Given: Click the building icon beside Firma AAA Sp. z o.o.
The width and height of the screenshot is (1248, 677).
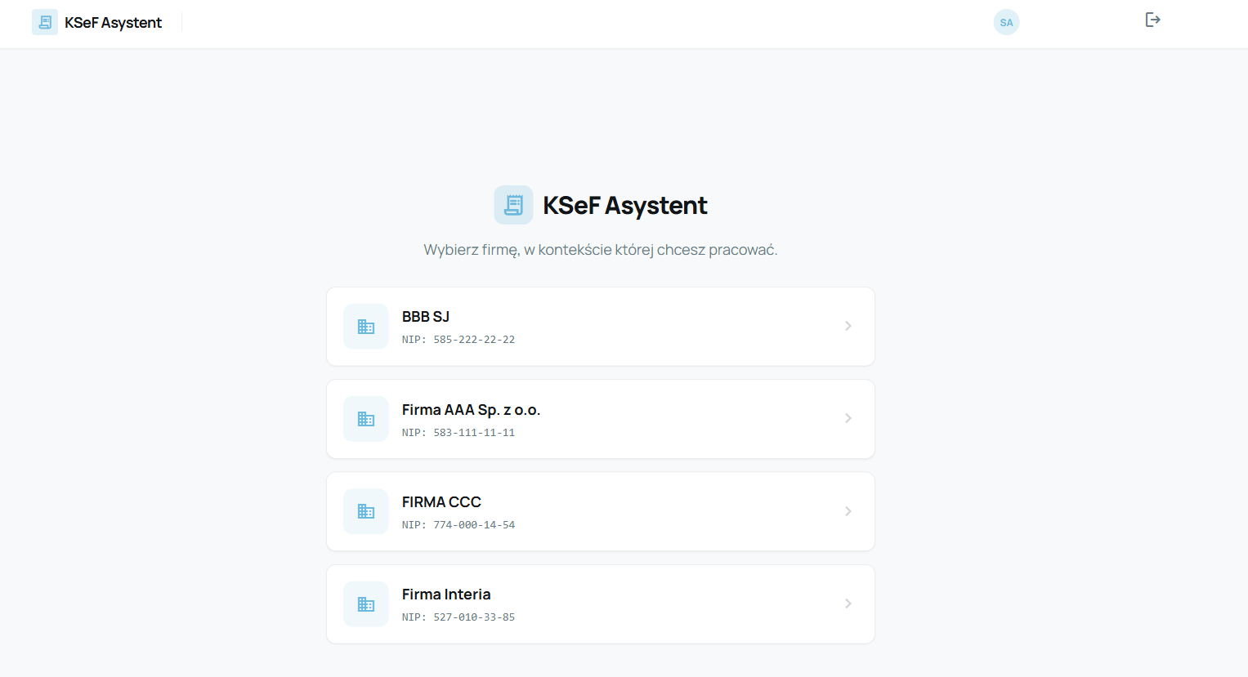Looking at the screenshot, I should pyautogui.click(x=366, y=419).
